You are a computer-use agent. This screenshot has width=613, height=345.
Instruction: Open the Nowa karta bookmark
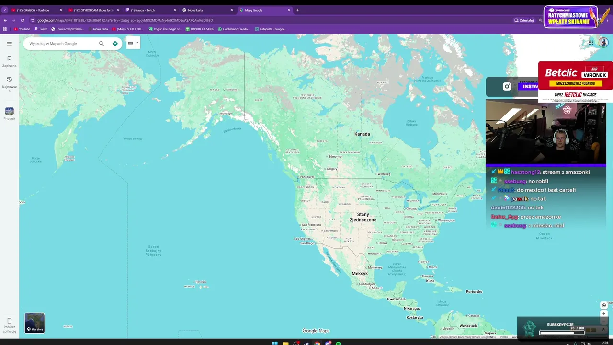[x=98, y=29]
